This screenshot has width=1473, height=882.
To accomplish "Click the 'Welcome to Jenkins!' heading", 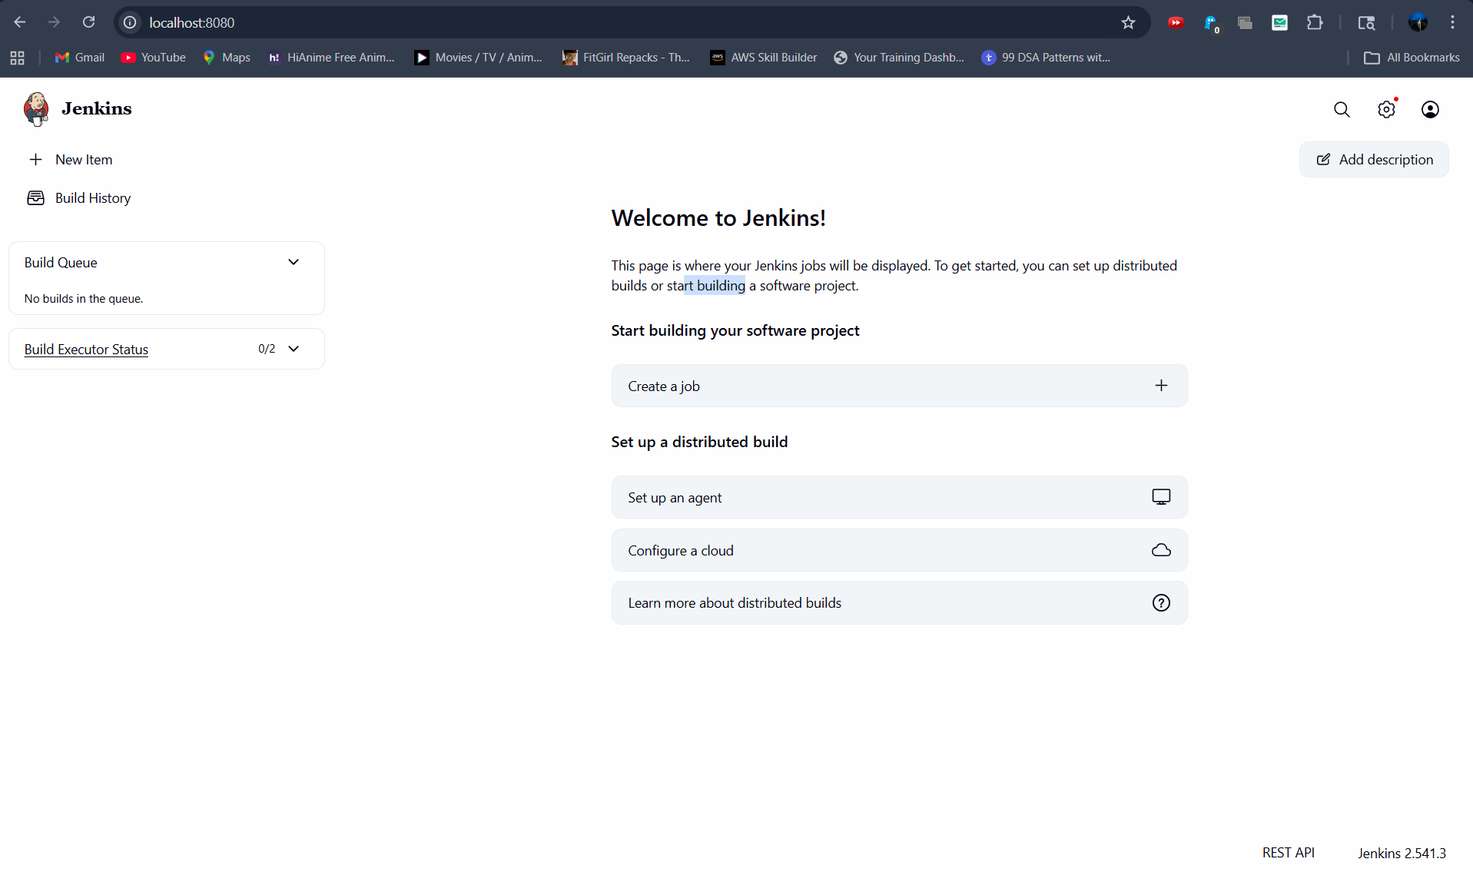I will pyautogui.click(x=718, y=218).
